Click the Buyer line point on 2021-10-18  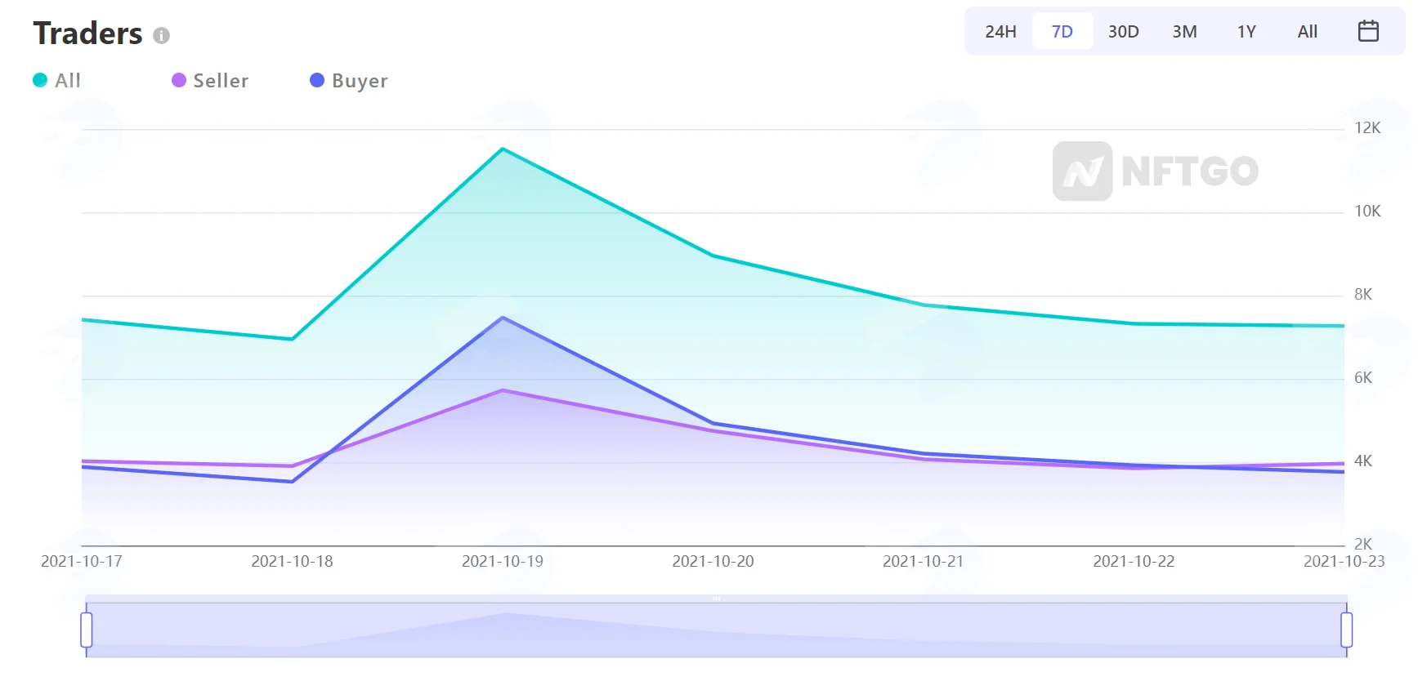click(292, 482)
